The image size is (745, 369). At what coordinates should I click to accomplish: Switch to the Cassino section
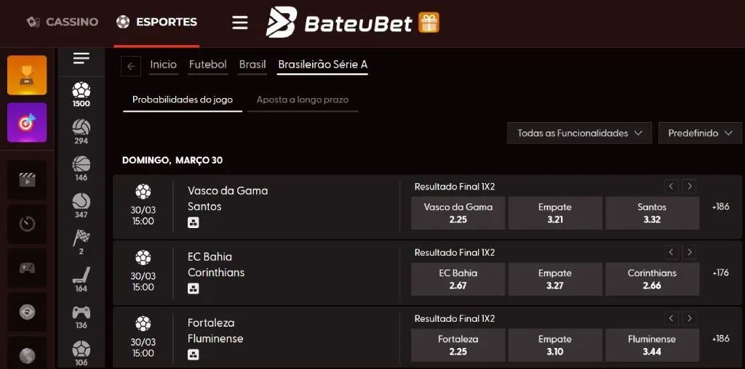click(63, 22)
